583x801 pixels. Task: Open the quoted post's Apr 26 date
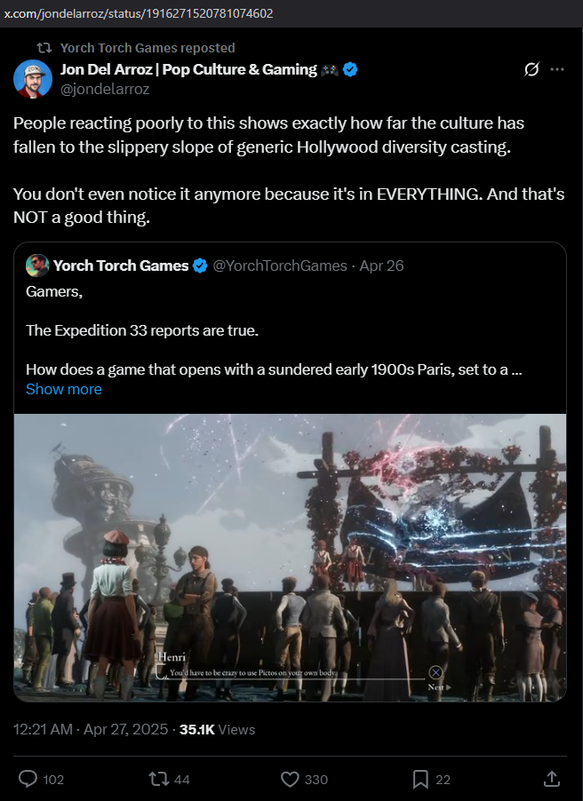[381, 266]
